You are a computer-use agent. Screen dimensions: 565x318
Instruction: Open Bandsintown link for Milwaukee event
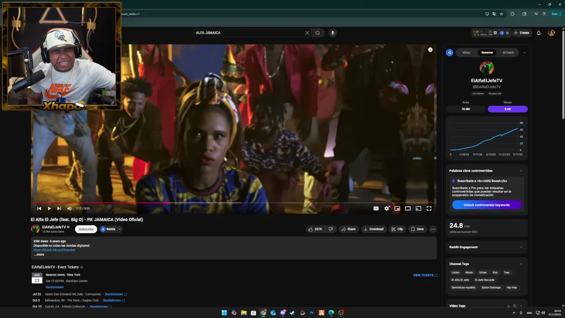point(114,300)
